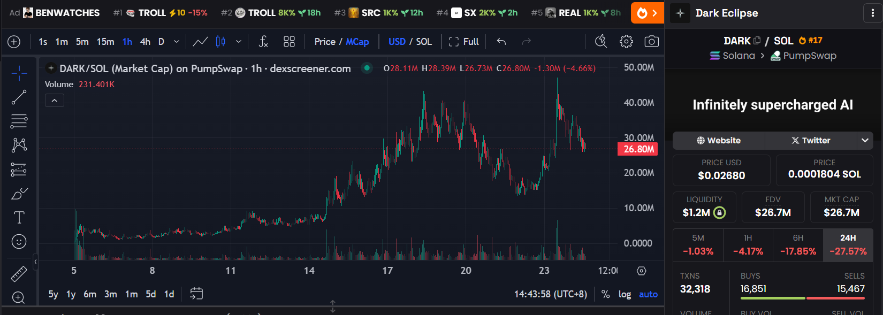Toggle log scale on chart
883x315 pixels.
pyautogui.click(x=625, y=294)
